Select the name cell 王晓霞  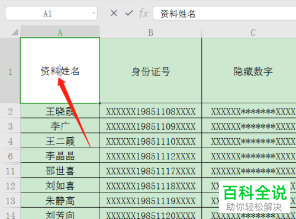pos(60,111)
